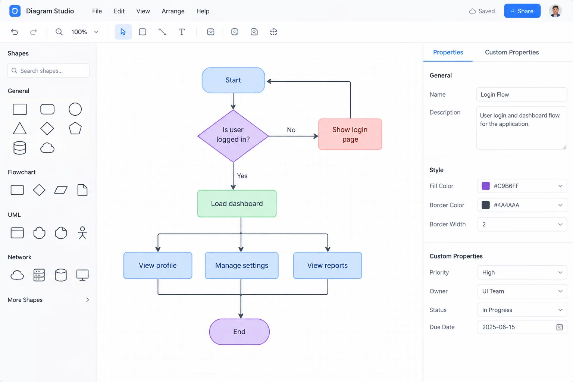573x382 pixels.
Task: Click the blue Share button
Action: (522, 11)
